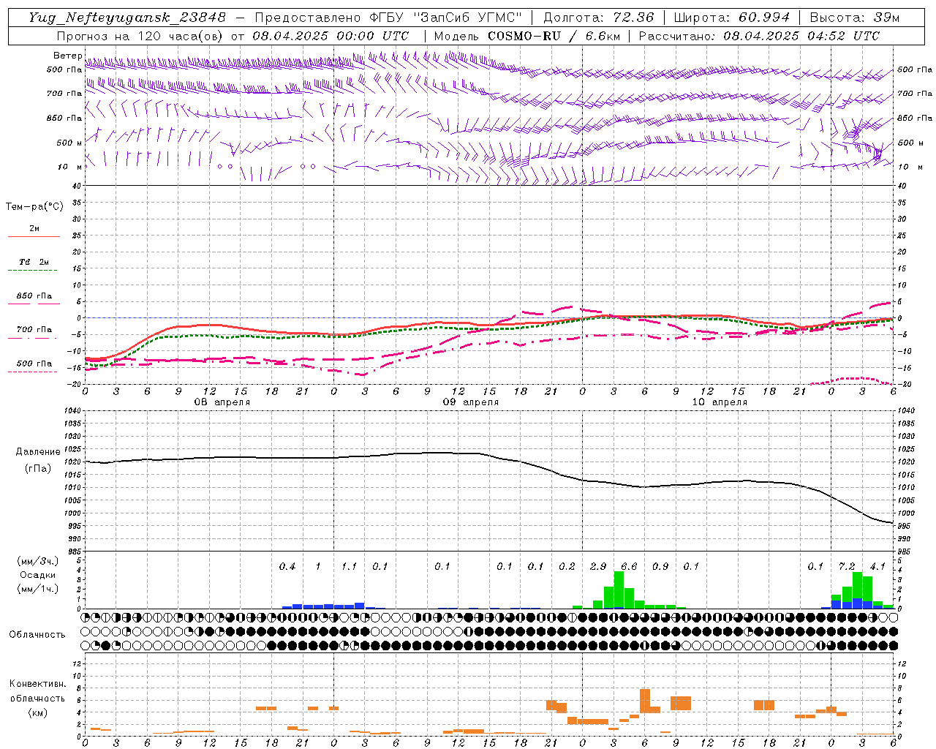Click the 'Ветер' wind panel label
Viewport: 936px width, 749px height.
(68, 56)
